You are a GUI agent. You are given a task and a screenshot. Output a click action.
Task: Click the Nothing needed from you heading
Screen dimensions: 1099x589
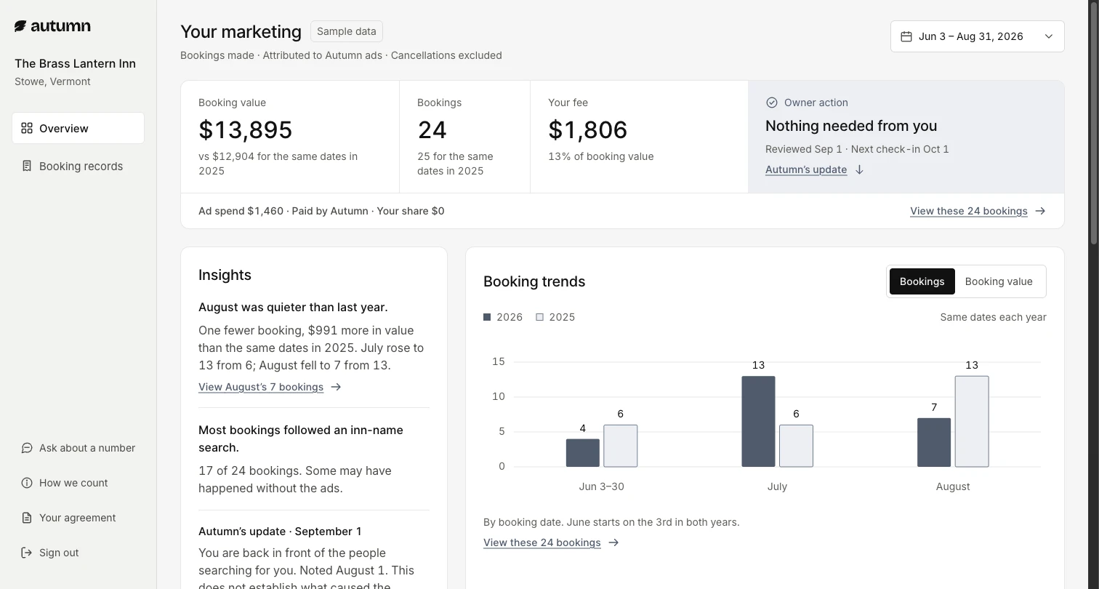pyautogui.click(x=851, y=126)
